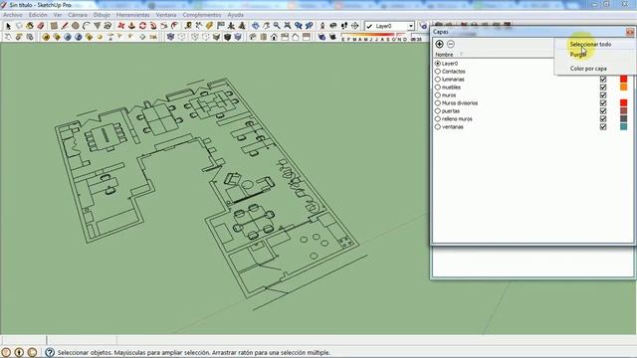Choose the Orbit camera tool
637x358 pixels.
(x=255, y=26)
